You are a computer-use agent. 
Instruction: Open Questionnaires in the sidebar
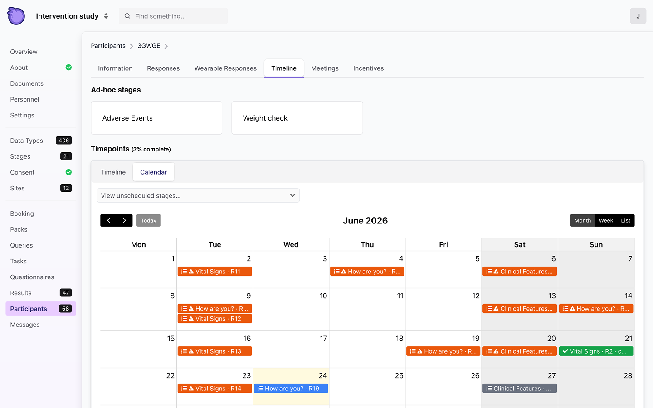click(x=32, y=277)
